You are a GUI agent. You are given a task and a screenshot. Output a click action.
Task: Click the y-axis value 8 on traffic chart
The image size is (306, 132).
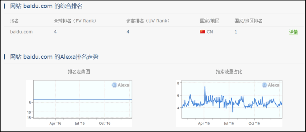tap(178, 83)
